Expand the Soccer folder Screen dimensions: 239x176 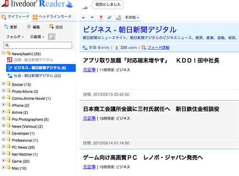pos(3,84)
